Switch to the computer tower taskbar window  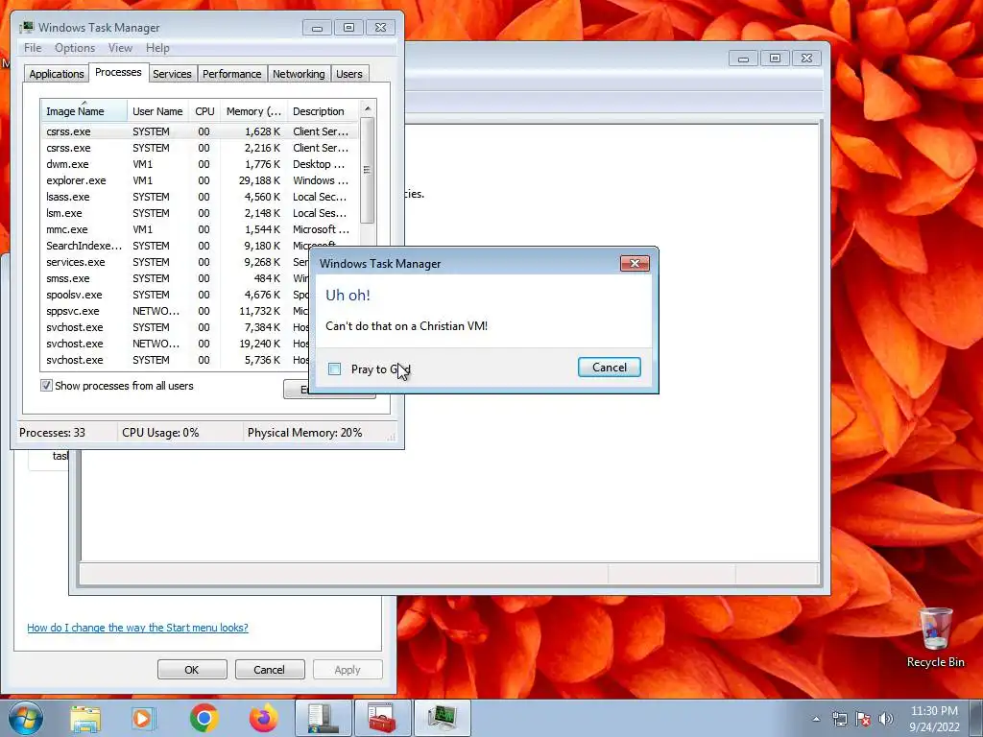click(323, 719)
